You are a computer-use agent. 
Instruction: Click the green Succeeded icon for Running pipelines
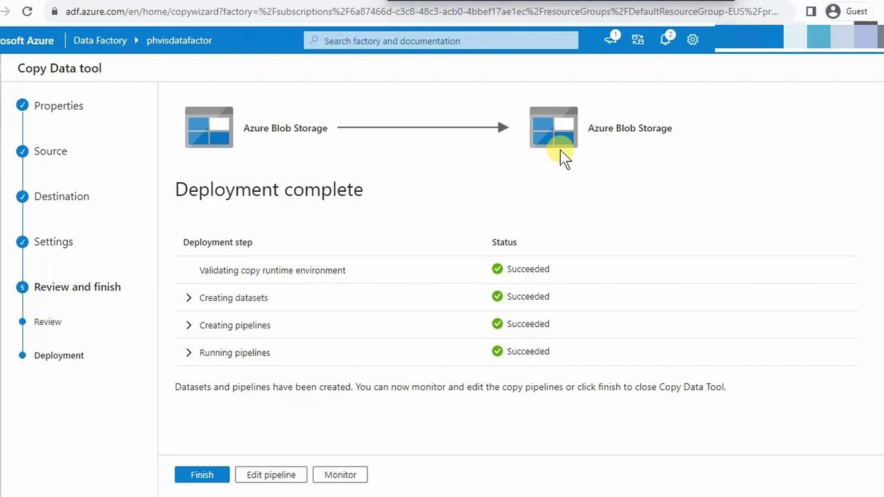click(497, 351)
